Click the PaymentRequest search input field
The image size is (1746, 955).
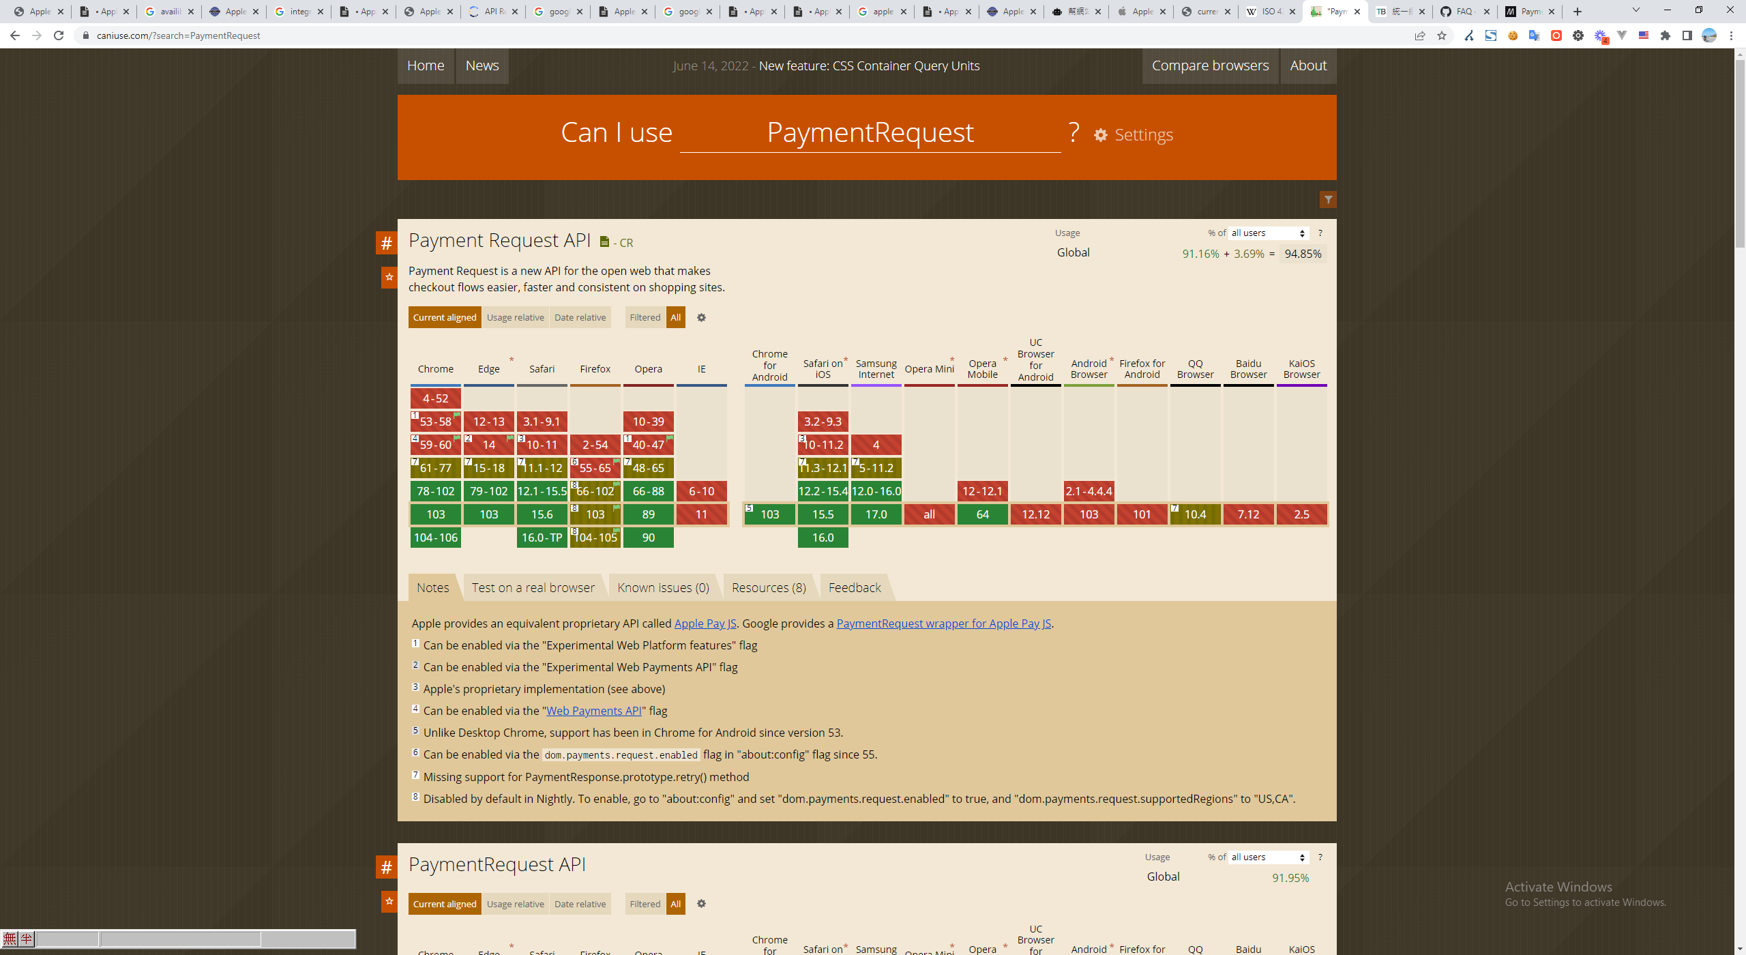pyautogui.click(x=870, y=133)
